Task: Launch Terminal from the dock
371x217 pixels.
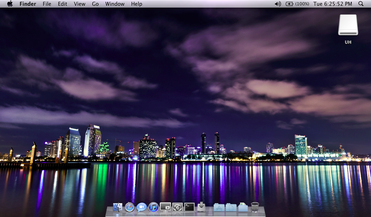Action: 189,207
